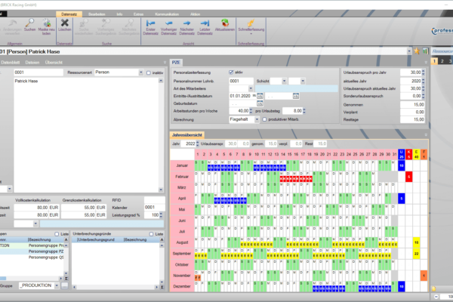This screenshot has height=302, width=453.
Task: Select the Übersicht sub-tab
Action: 54,62
